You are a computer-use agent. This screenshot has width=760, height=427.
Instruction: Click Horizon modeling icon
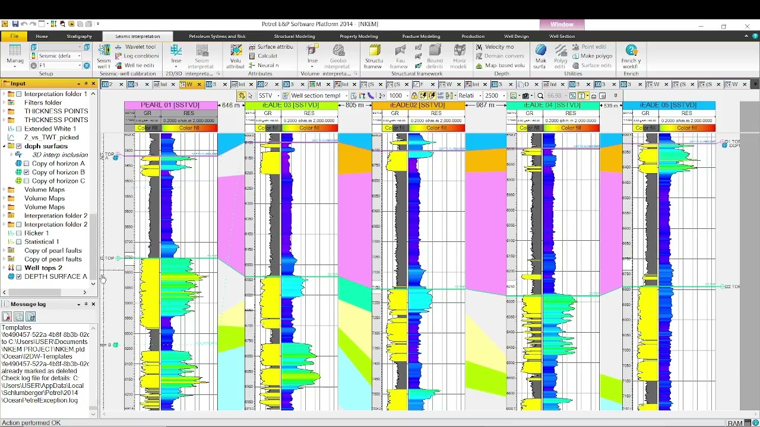coord(459,56)
